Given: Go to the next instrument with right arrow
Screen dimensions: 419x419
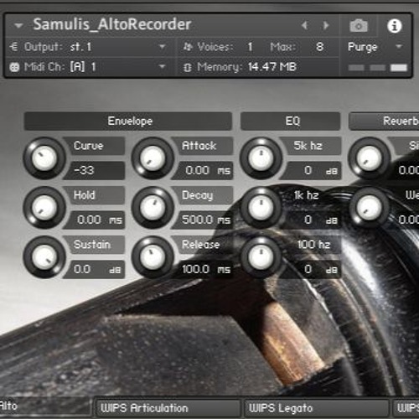Looking at the screenshot, I should (326, 26).
